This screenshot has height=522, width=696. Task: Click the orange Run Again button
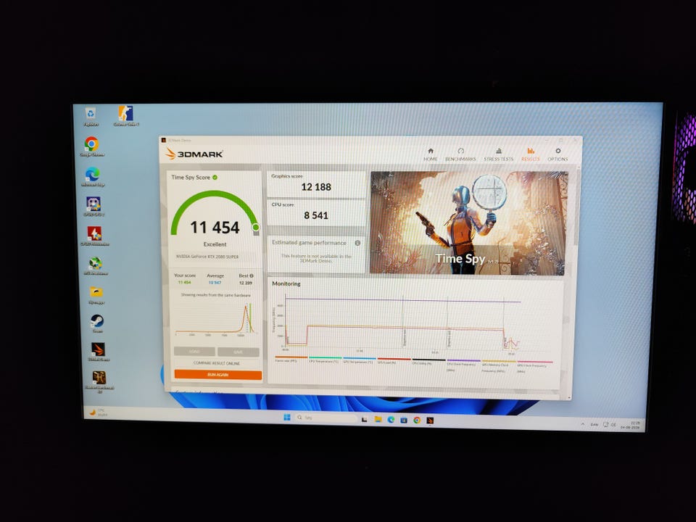click(218, 375)
